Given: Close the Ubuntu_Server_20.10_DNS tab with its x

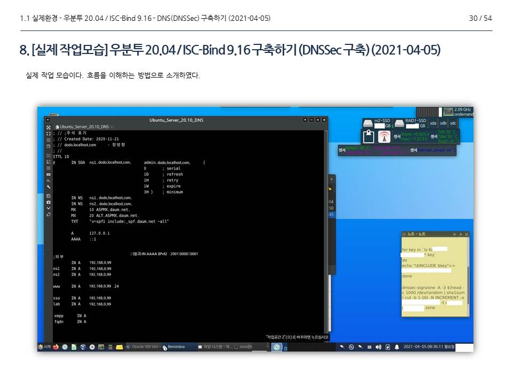Looking at the screenshot, I should (x=112, y=127).
